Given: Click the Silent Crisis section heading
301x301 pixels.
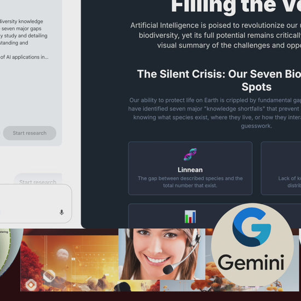Looking at the screenshot, I should point(219,80).
